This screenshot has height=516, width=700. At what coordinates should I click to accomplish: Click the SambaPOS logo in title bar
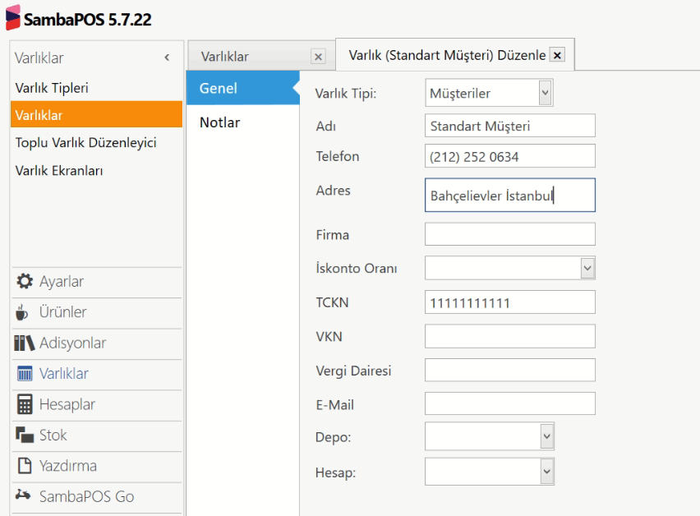12,19
